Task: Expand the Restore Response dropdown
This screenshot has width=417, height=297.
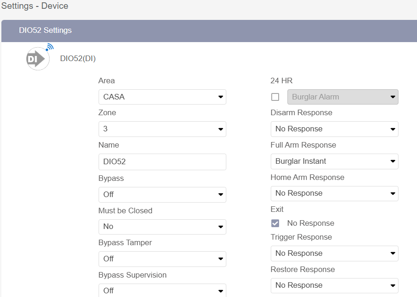Action: point(334,285)
